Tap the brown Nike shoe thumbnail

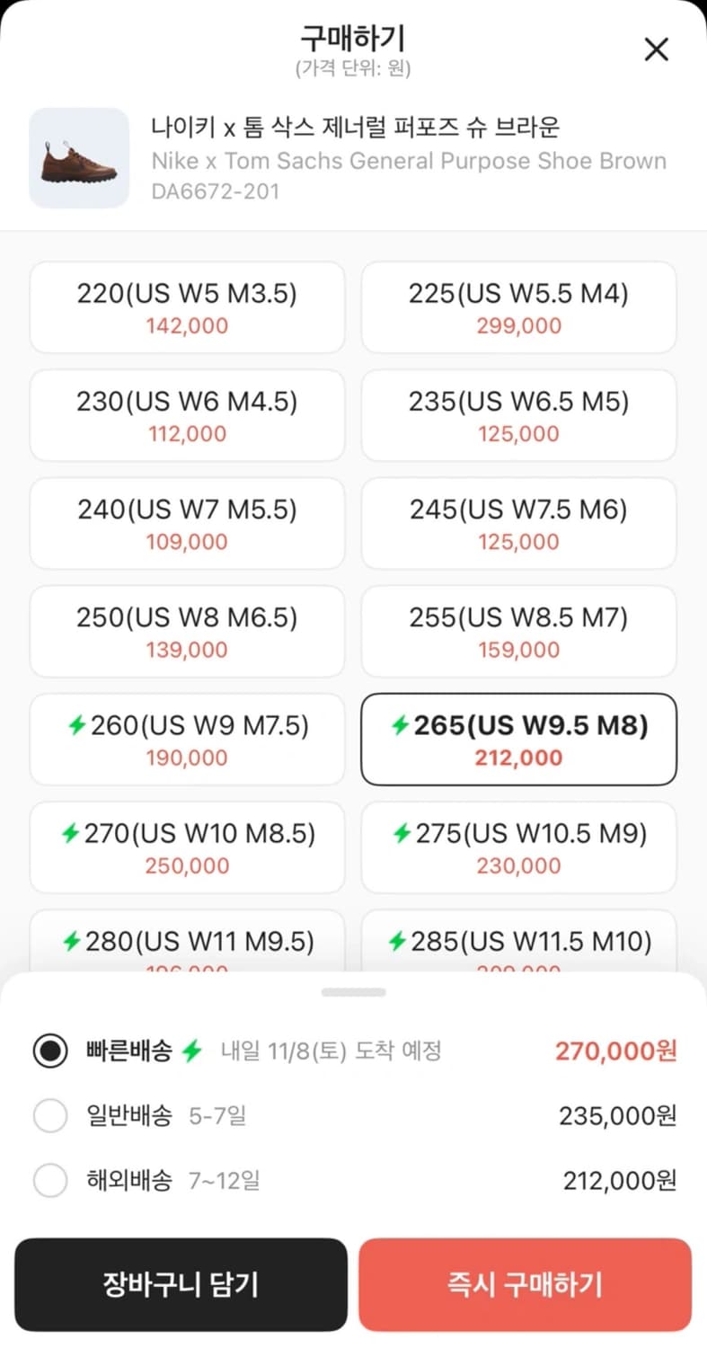click(x=79, y=158)
